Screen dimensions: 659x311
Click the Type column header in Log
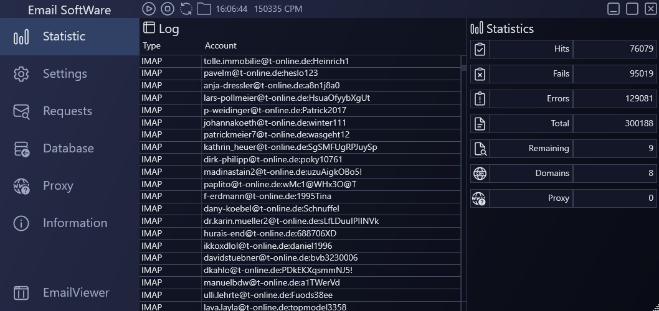(x=151, y=46)
